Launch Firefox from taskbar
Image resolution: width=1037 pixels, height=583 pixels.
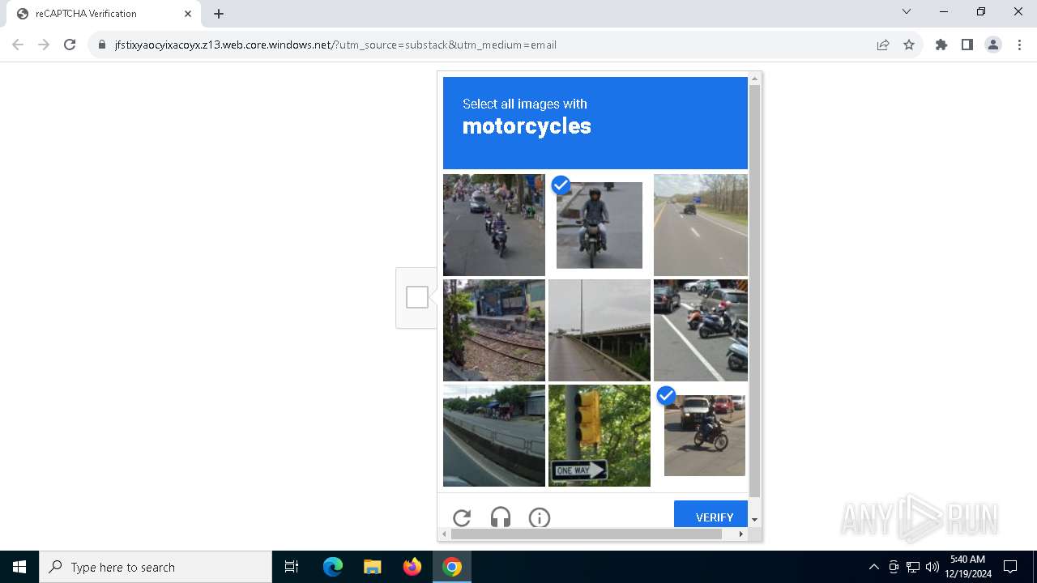pyautogui.click(x=412, y=567)
